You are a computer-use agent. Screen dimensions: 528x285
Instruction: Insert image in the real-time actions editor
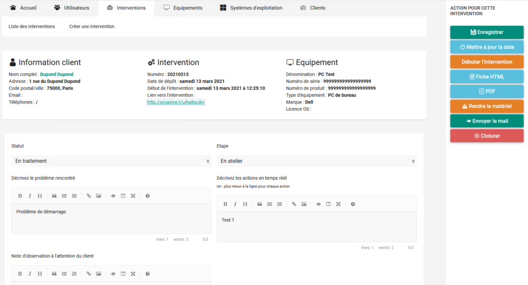[x=304, y=204]
